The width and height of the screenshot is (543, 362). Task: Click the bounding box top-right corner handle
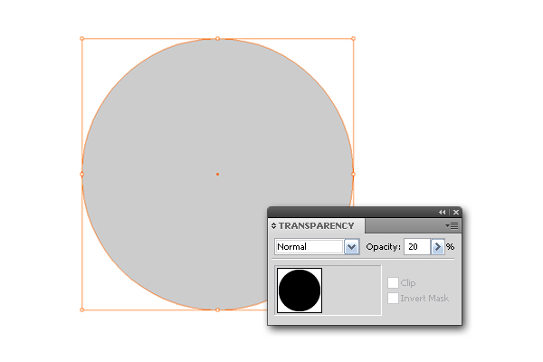tap(353, 38)
